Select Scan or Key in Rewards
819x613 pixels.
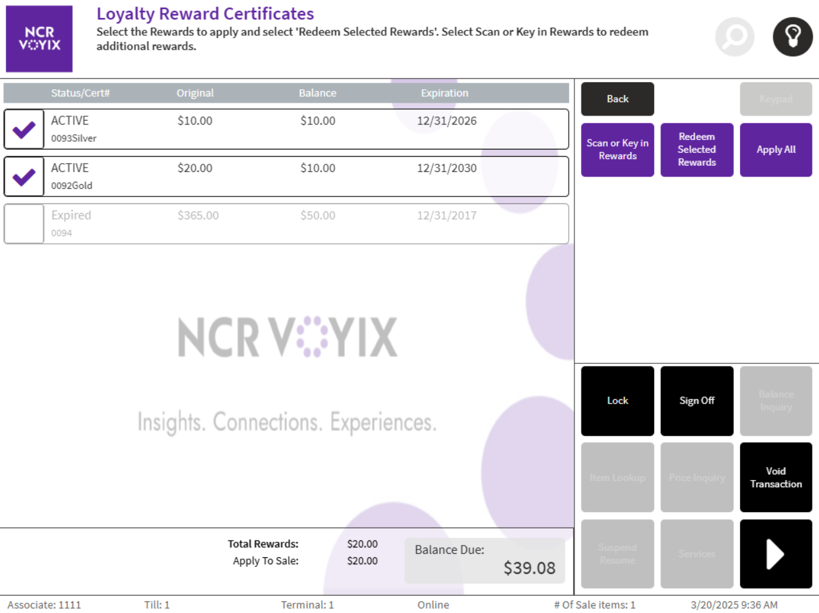[617, 150]
